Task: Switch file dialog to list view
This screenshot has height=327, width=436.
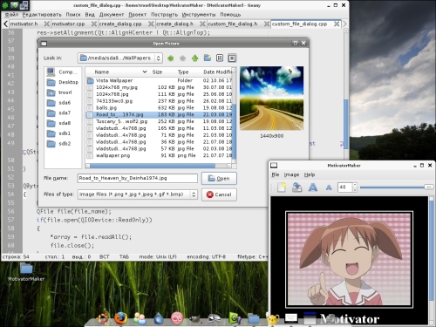Action: tap(220, 58)
